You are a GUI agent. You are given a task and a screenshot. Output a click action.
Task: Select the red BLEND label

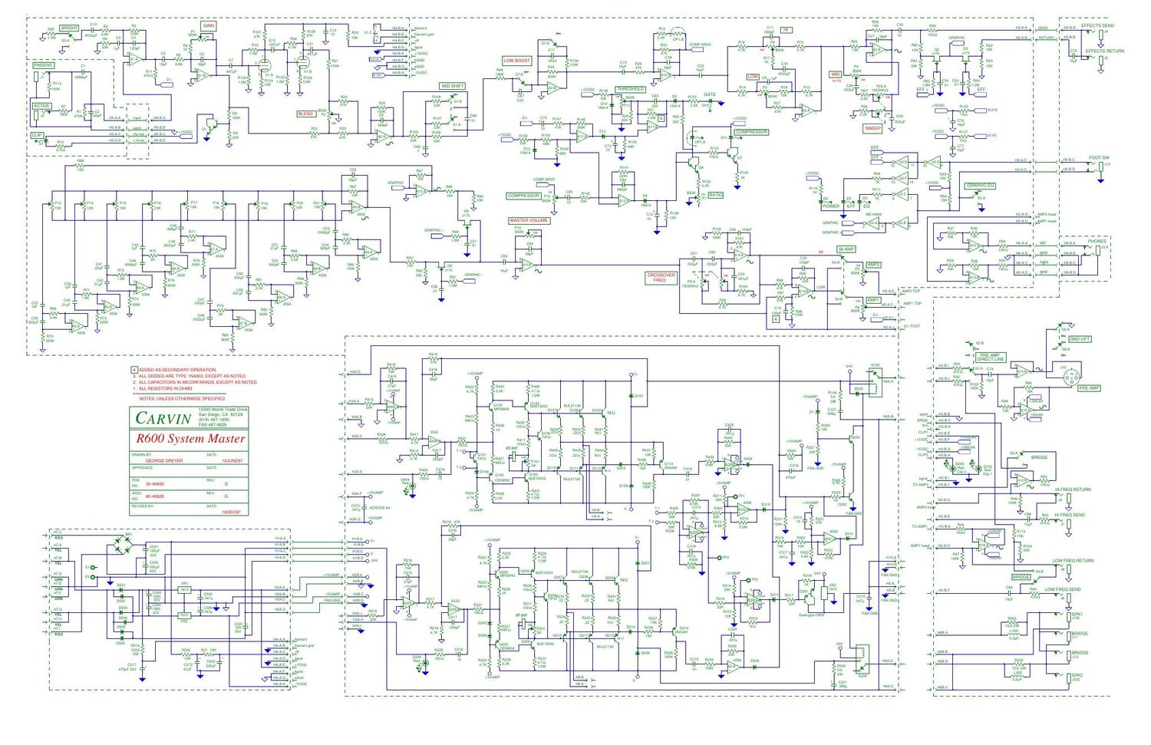(x=305, y=114)
